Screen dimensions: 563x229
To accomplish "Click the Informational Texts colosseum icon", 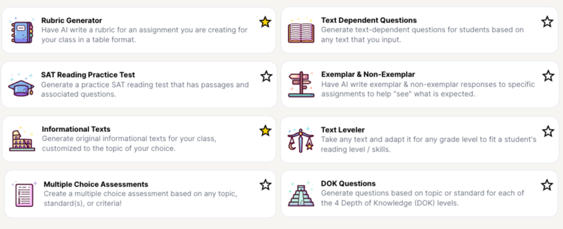I will tap(22, 139).
